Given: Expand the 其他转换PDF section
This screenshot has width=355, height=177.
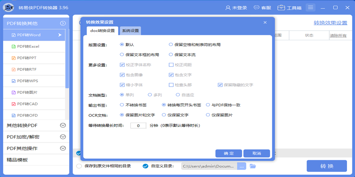Looking at the screenshot, I should (x=63, y=125).
